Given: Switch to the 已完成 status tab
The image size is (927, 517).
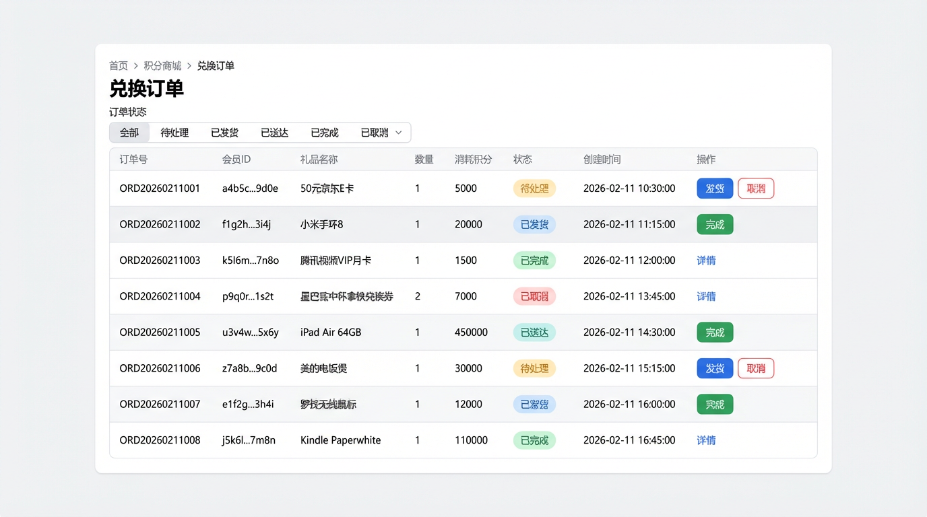Looking at the screenshot, I should pyautogui.click(x=324, y=133).
